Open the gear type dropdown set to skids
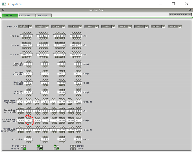Screen dimensions: 193x152 [x=75, y=26]
